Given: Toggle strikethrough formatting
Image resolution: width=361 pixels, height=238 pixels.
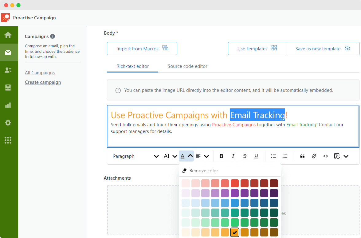Looking at the screenshot, I should pyautogui.click(x=245, y=156).
